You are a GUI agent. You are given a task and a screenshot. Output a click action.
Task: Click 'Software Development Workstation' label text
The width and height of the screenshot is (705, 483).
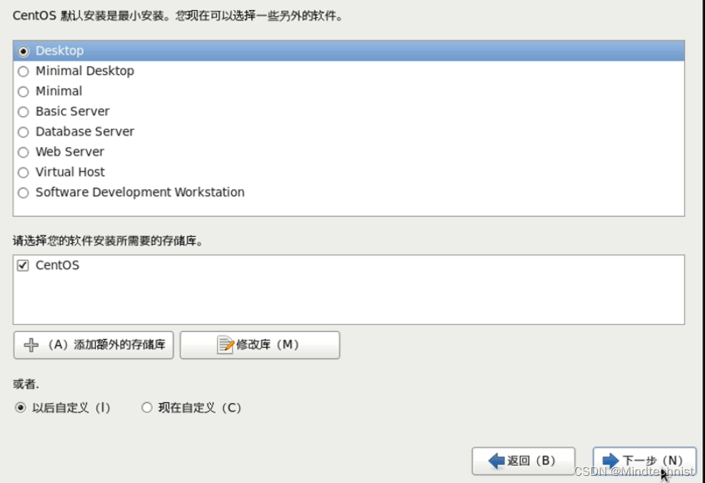pyautogui.click(x=140, y=192)
